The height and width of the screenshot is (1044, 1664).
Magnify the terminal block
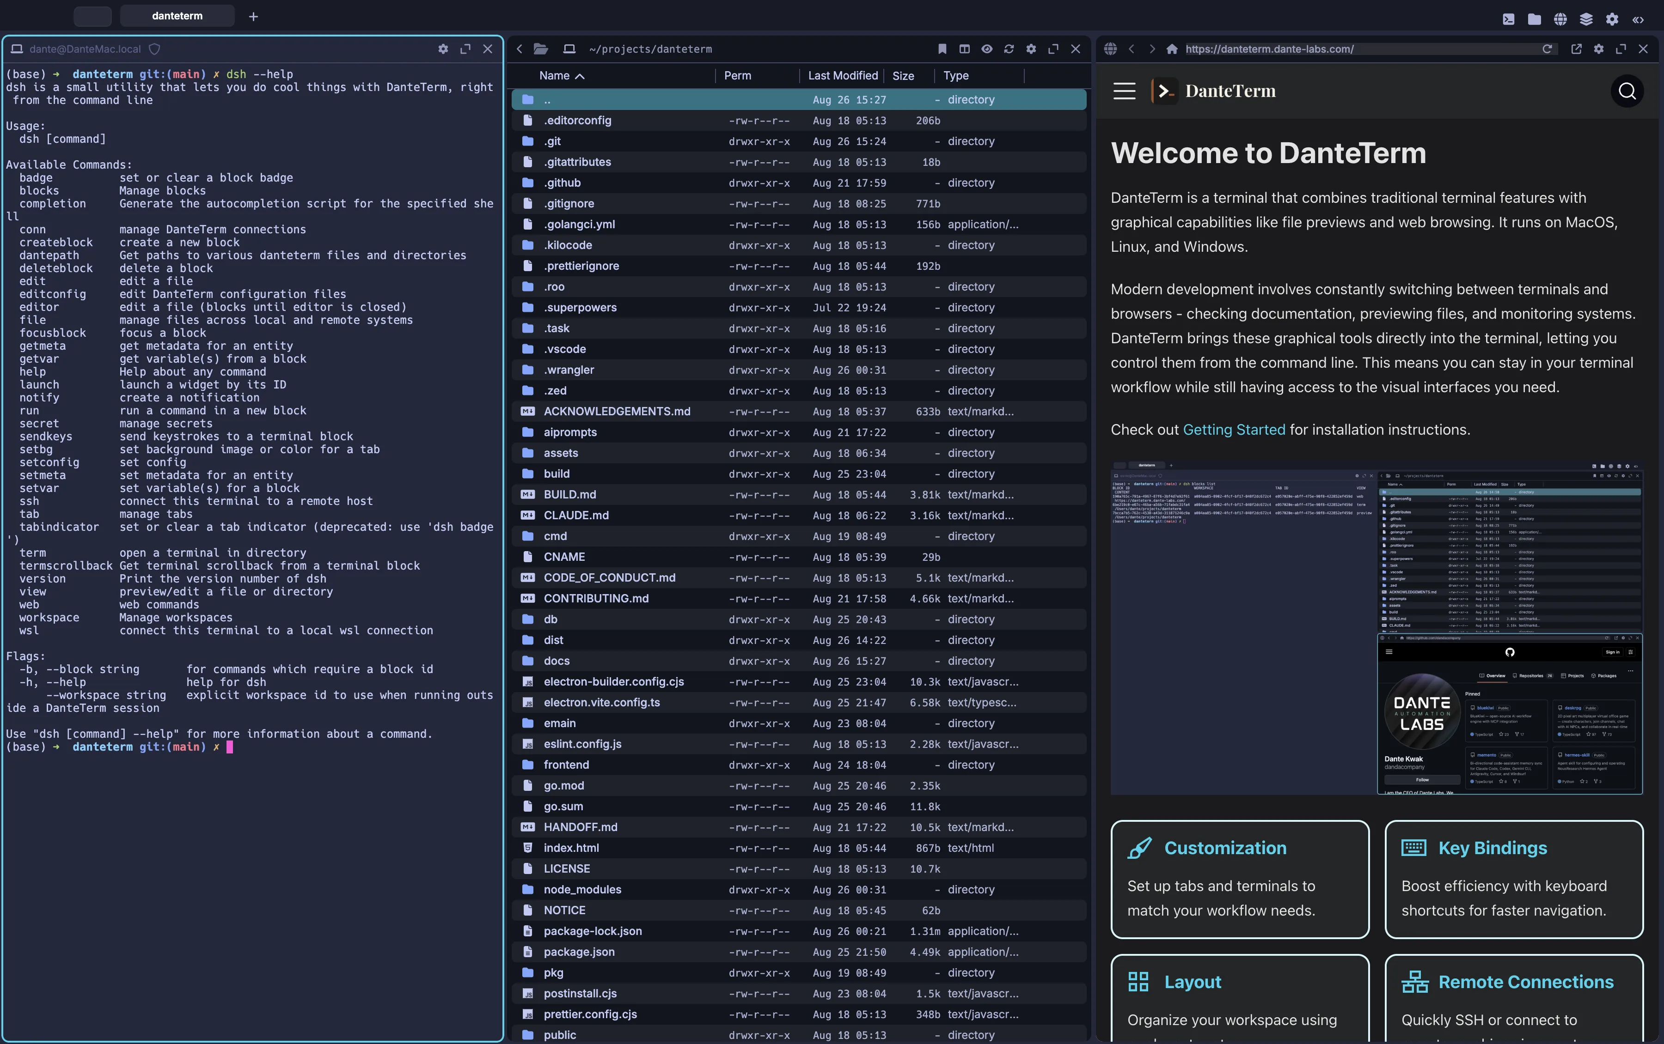(465, 49)
